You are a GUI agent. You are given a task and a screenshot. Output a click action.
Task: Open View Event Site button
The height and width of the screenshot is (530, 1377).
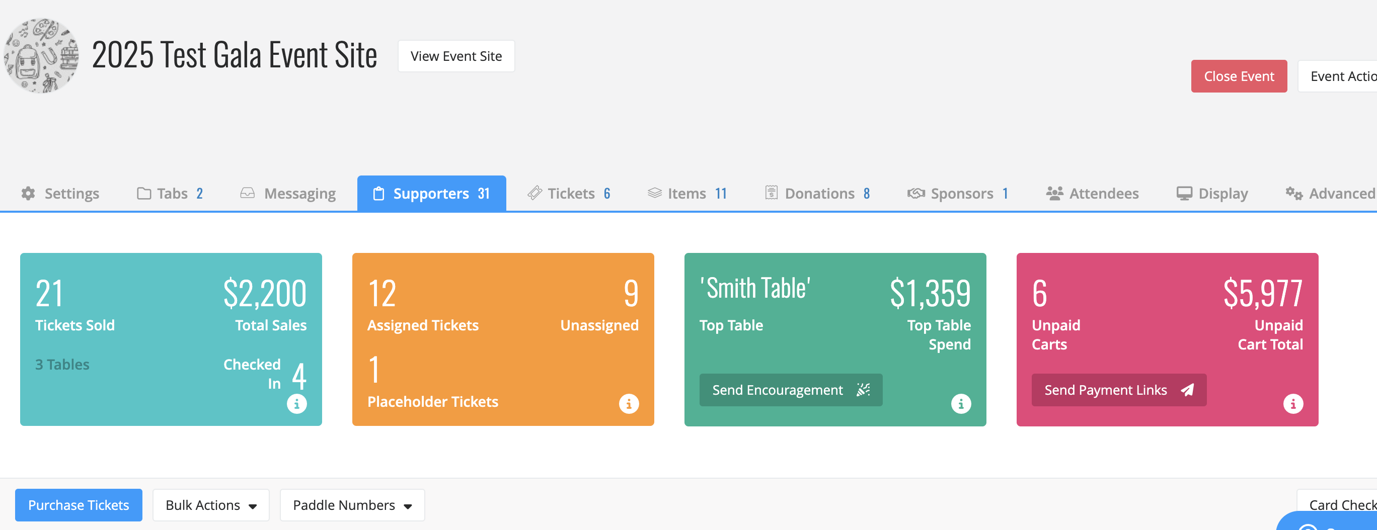point(456,56)
